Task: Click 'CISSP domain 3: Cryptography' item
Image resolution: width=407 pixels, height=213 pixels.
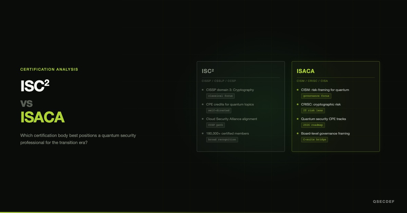Action: point(230,90)
